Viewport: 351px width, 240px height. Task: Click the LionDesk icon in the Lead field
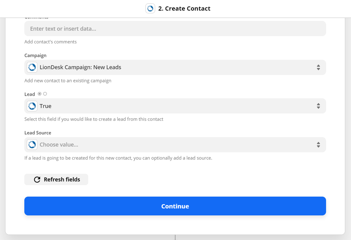32,106
